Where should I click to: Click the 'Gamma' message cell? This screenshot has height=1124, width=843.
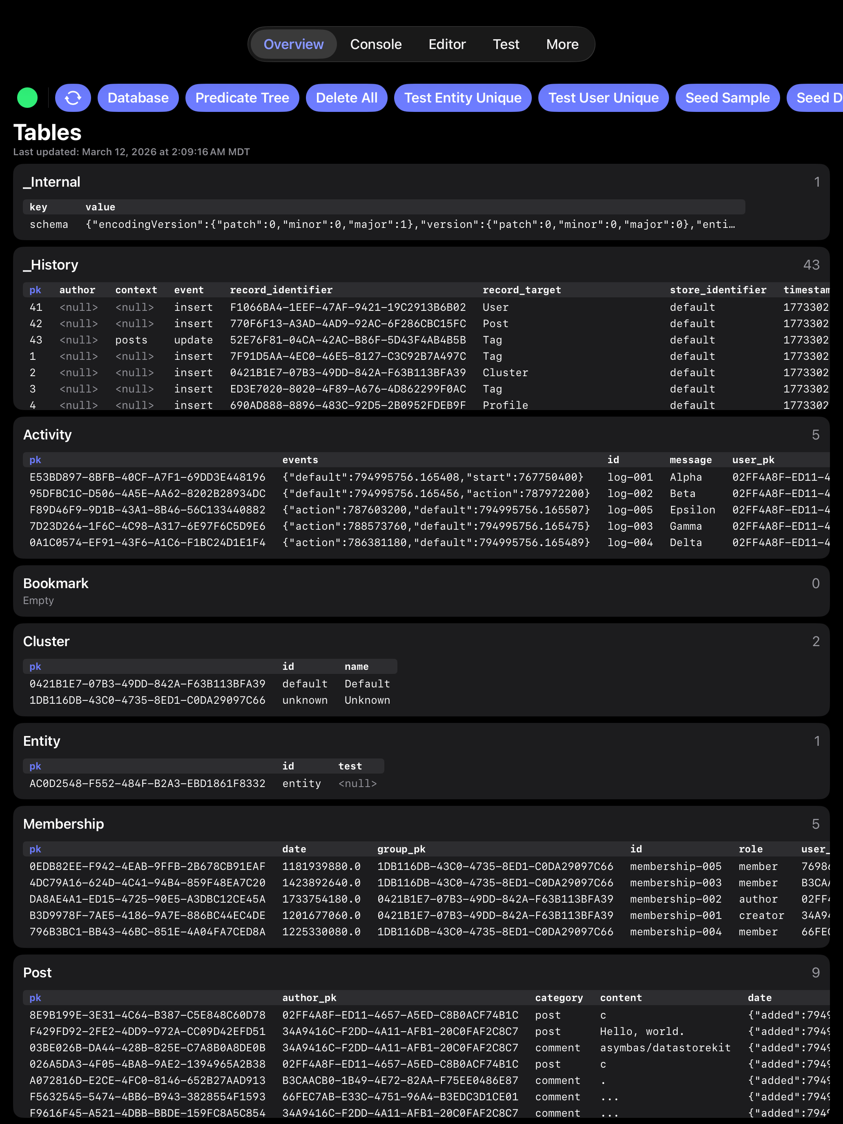click(685, 526)
